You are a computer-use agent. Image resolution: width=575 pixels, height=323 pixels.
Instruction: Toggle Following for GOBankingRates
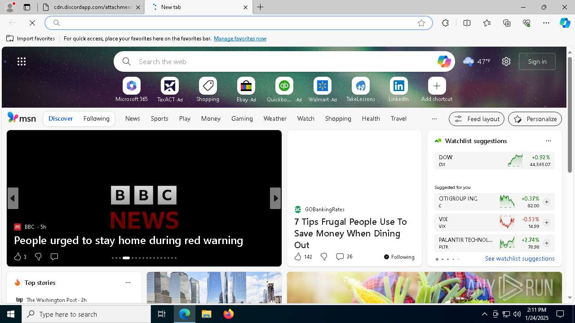(x=399, y=257)
